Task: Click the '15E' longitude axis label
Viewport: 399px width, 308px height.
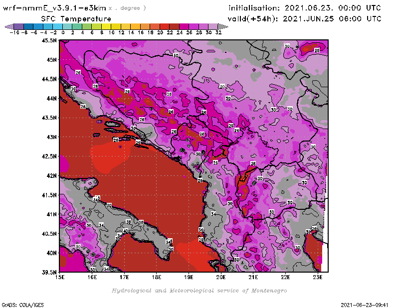Action: coord(60,277)
